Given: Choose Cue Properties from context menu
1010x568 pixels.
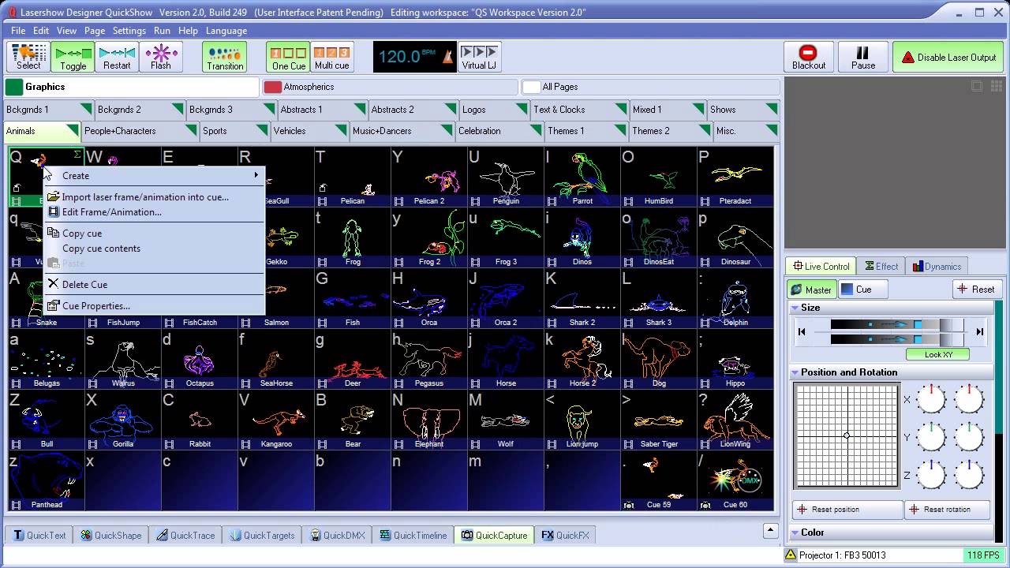Looking at the screenshot, I should (x=95, y=305).
